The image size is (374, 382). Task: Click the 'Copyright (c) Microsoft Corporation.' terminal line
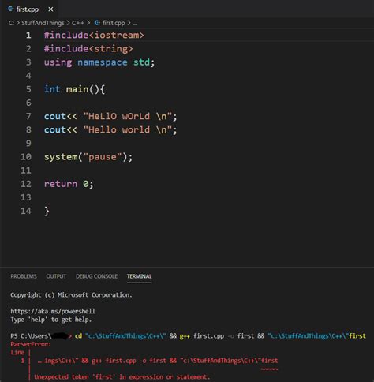[x=71, y=295]
